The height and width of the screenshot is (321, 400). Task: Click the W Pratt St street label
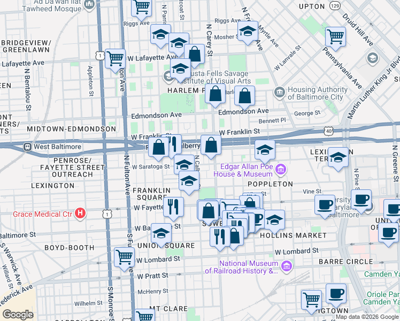(152, 276)
